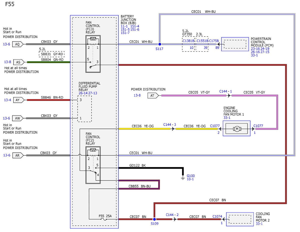300x232 pixels.
Task: Open page link 13-4 beside AY connector
Action: coord(7,100)
